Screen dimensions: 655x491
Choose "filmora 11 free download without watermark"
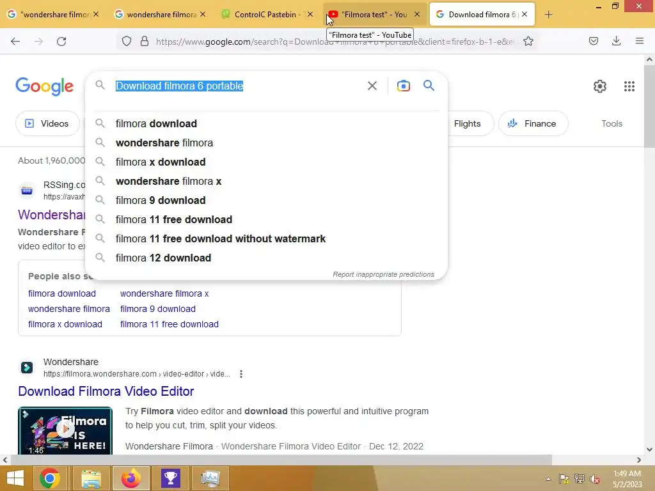point(266,239)
